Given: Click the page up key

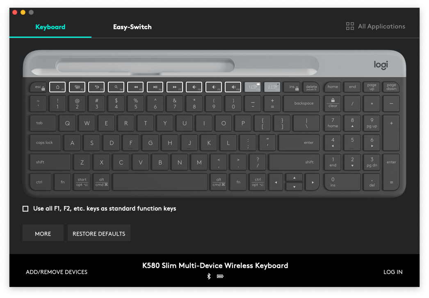Looking at the screenshot, I should pos(372,87).
